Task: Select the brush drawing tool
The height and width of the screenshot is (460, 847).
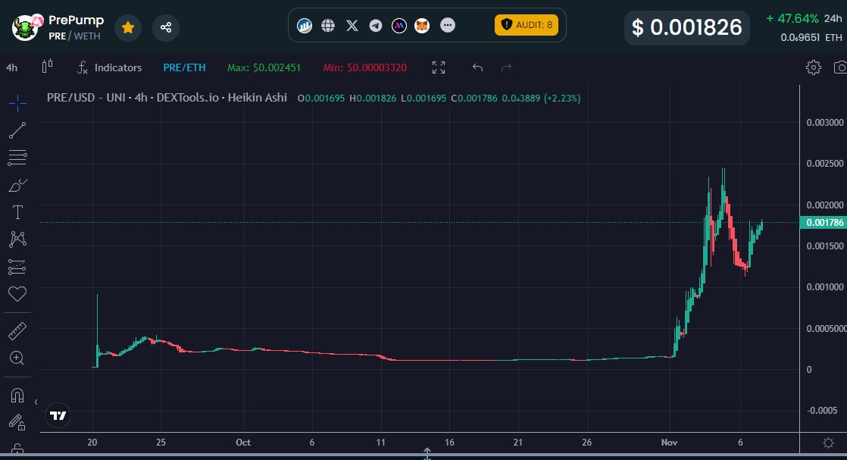Action: [x=18, y=184]
